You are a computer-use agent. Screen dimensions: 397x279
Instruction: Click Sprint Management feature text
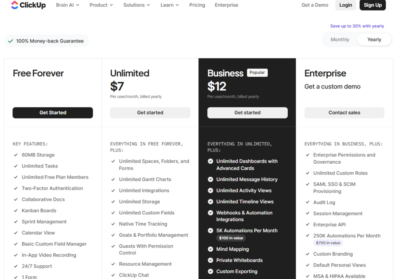tap(44, 222)
